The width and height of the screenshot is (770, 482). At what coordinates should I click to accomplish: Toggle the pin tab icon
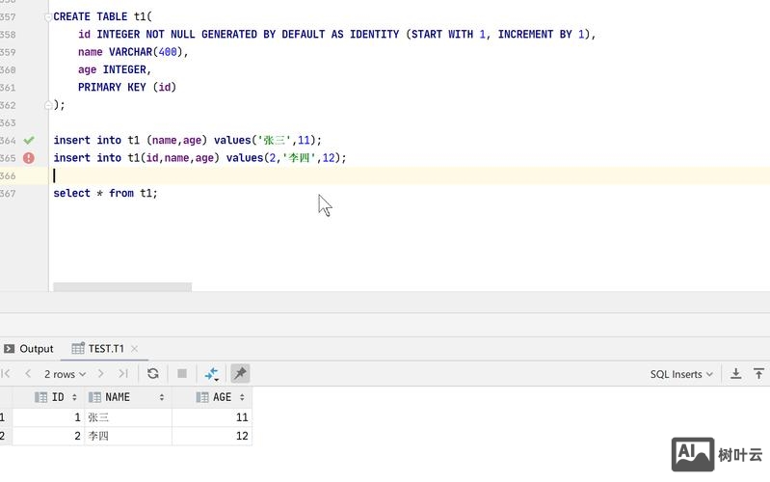[240, 374]
